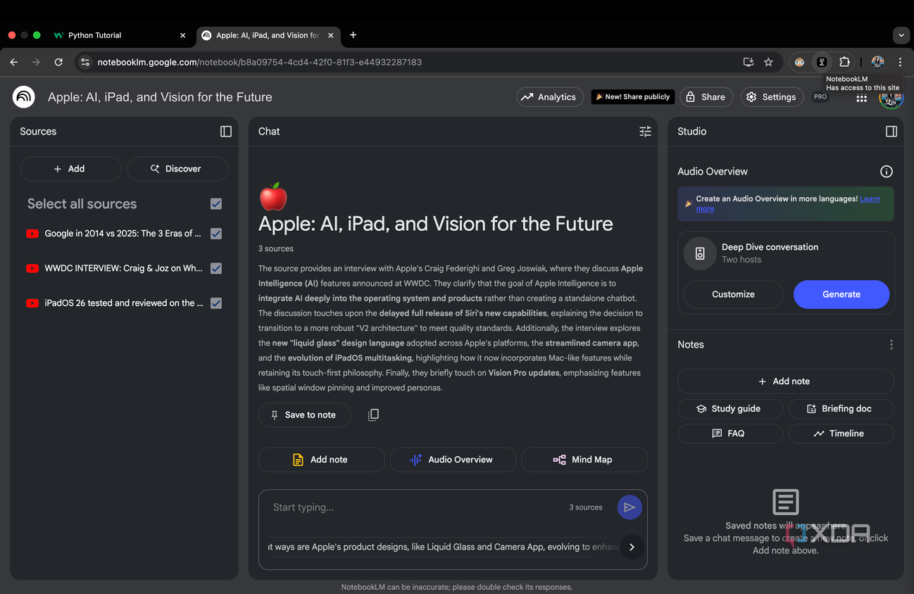Click the Discover sources button
The image size is (914, 594).
177,169
